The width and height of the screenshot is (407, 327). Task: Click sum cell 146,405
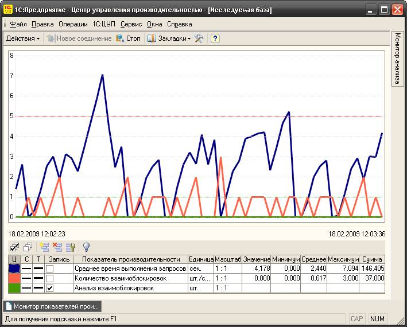372,268
